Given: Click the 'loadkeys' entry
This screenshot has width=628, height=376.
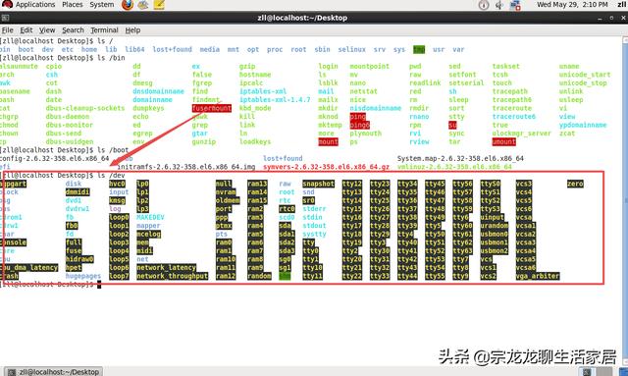Looking at the screenshot, I should click(x=255, y=142).
